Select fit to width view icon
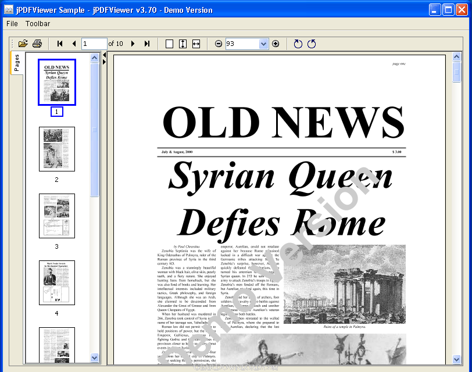 (x=196, y=44)
